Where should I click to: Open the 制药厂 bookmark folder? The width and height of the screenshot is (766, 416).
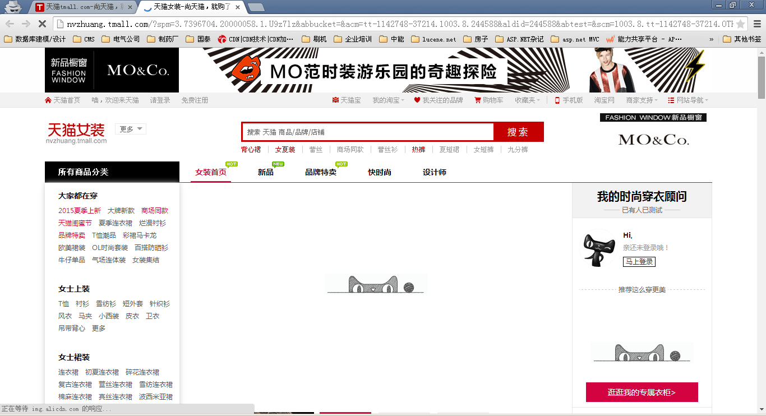click(163, 39)
